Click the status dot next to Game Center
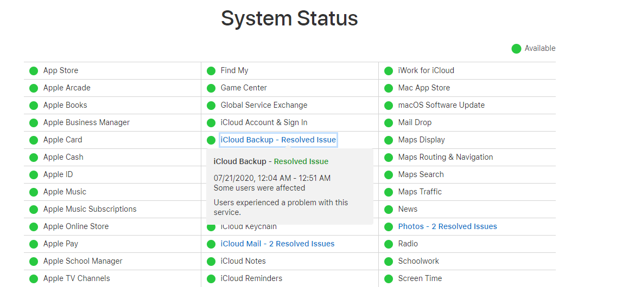Image resolution: width=622 pixels, height=287 pixels. 211,88
